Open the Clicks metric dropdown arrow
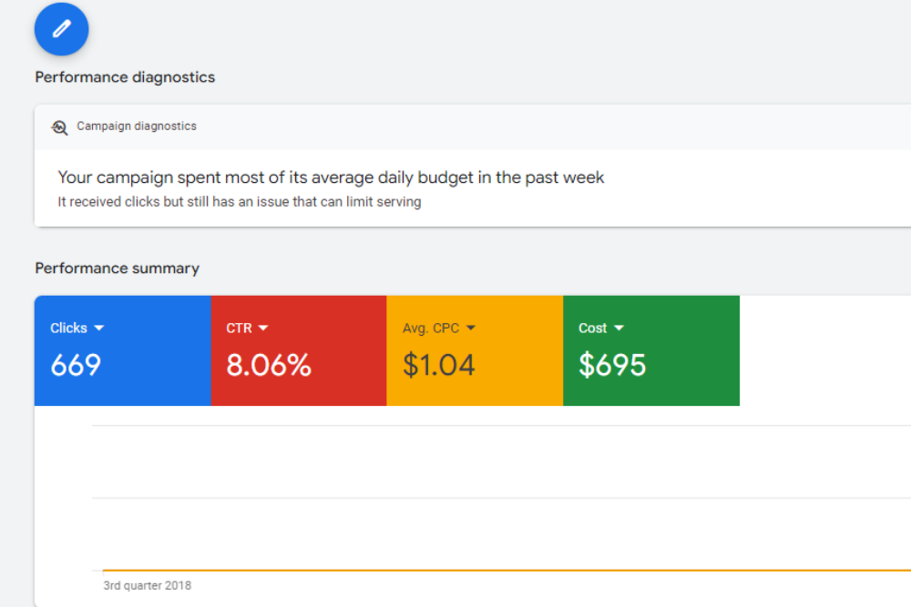This screenshot has height=607, width=911. click(x=98, y=328)
